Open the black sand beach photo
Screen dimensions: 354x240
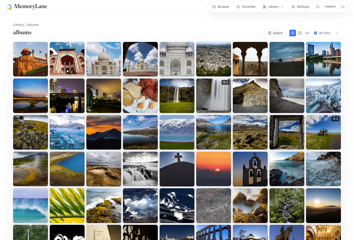coord(287,96)
